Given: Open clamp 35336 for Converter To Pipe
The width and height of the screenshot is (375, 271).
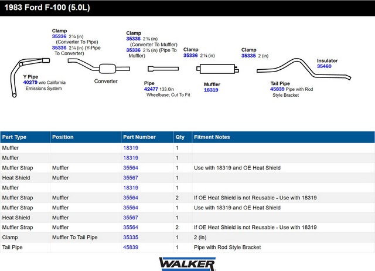Looking at the screenshot, I should click(59, 36).
